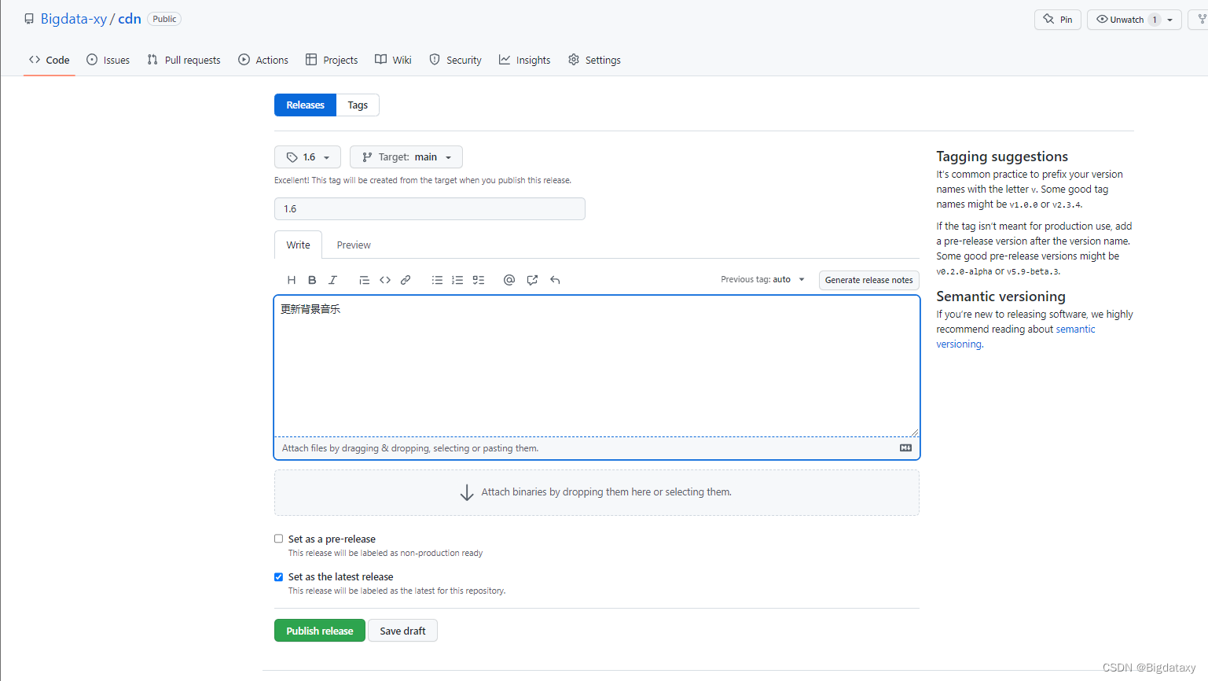Click Generate release notes
This screenshot has width=1208, height=681.
coord(868,280)
